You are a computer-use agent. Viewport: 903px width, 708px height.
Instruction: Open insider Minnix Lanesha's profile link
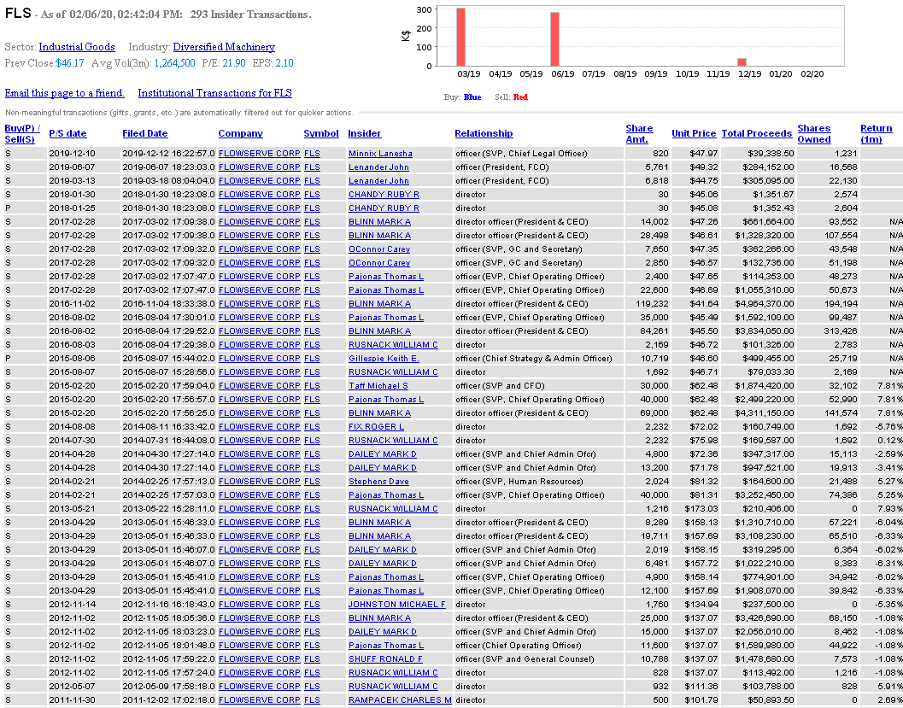(381, 154)
